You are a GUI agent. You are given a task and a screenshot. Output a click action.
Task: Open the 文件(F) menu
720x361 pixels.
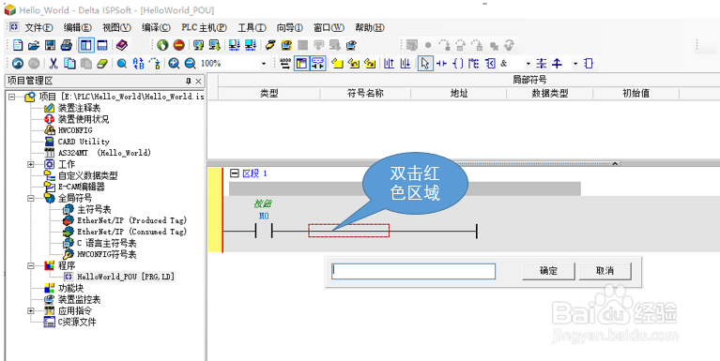(39, 27)
